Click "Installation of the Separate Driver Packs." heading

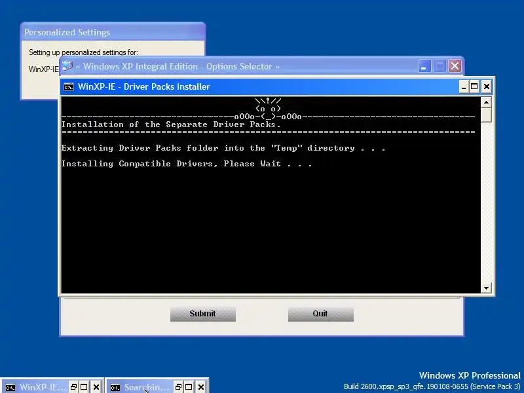pyautogui.click(x=171, y=124)
